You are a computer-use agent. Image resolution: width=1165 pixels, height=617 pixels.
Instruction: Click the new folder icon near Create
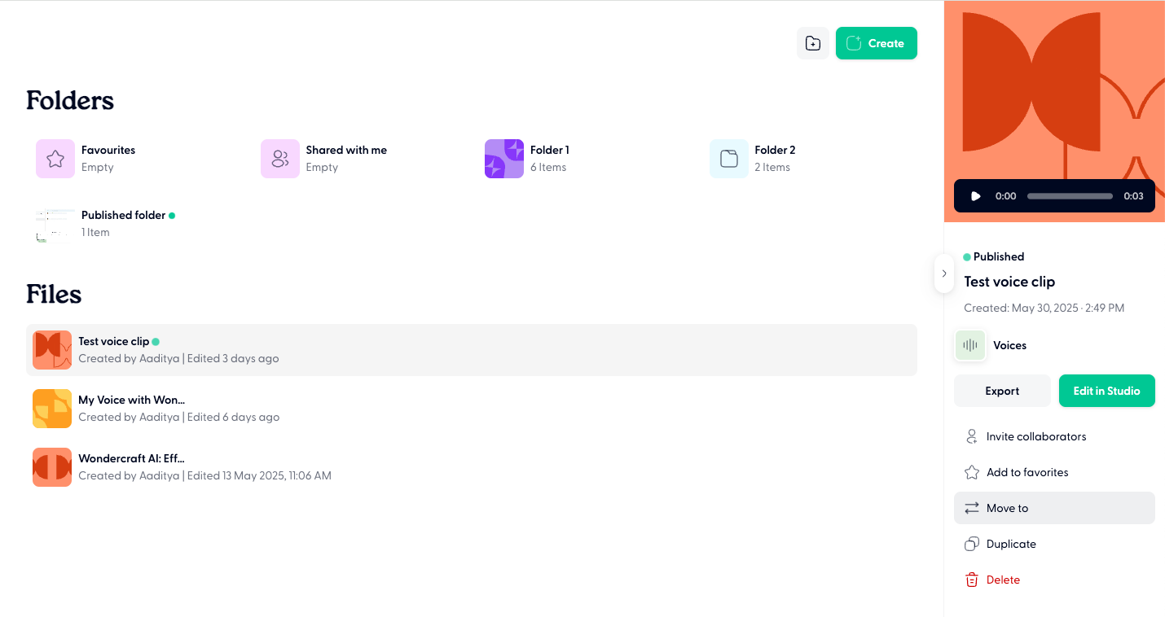[812, 42]
